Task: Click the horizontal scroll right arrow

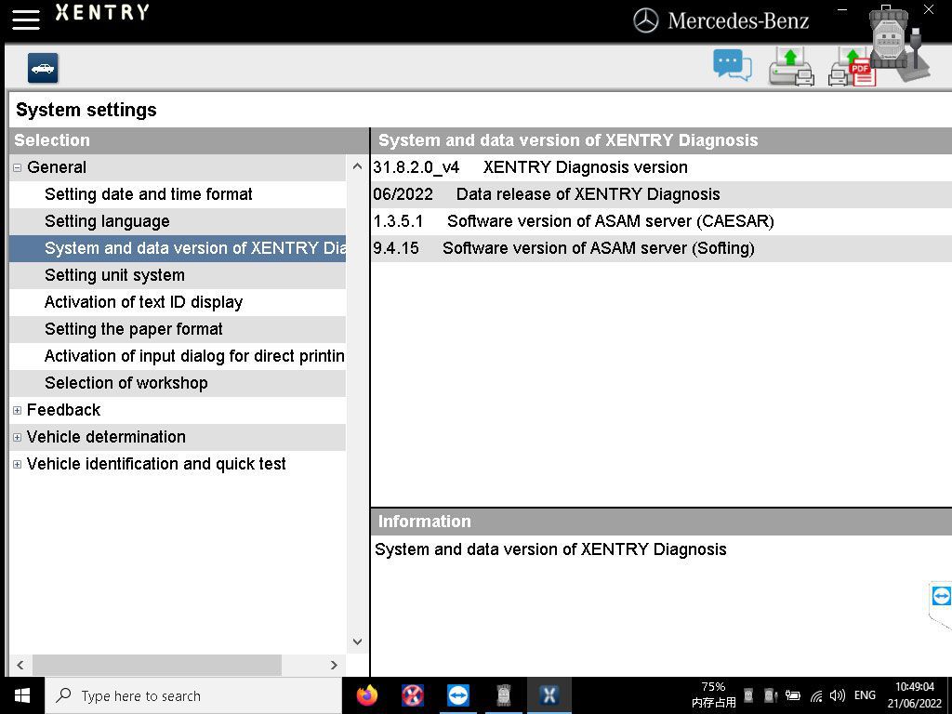Action: click(x=334, y=665)
